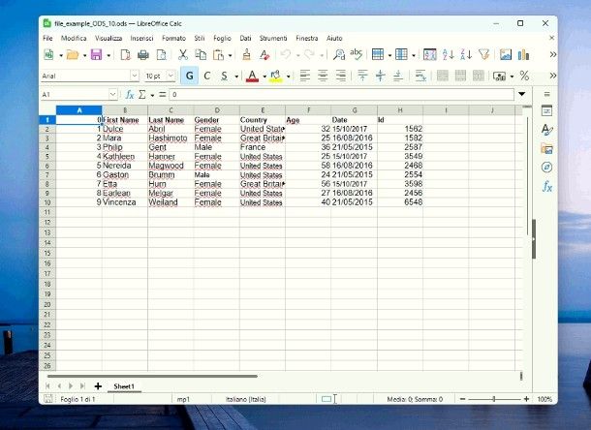The width and height of the screenshot is (591, 430).
Task: Toggle bold formatting (G button)
Action: (x=189, y=76)
